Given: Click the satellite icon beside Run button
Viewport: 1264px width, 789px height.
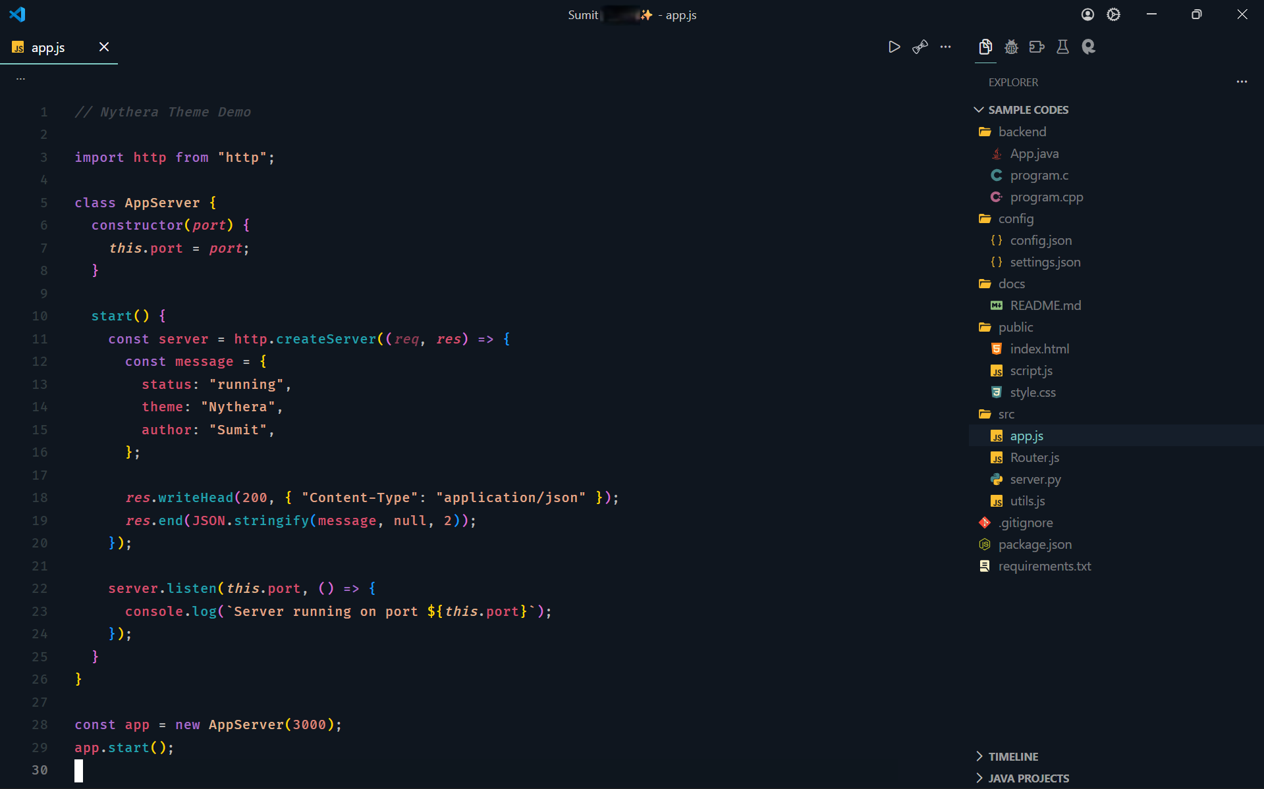Looking at the screenshot, I should (x=920, y=47).
